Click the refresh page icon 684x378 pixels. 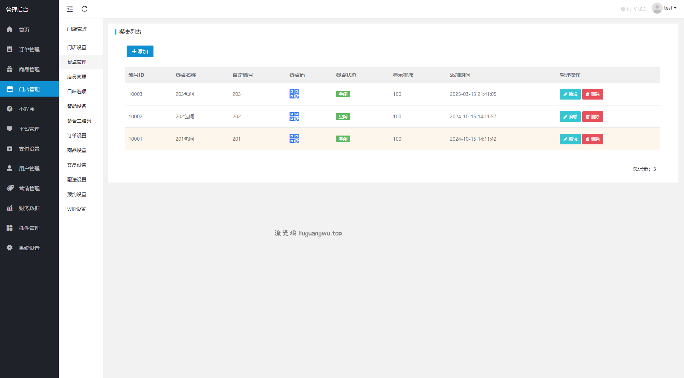[84, 9]
